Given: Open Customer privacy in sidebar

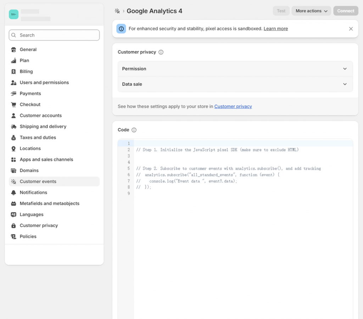Looking at the screenshot, I should [x=54, y=225].
